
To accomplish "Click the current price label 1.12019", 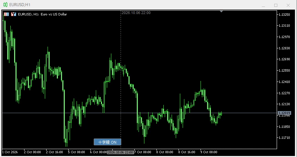I will coord(284,113).
